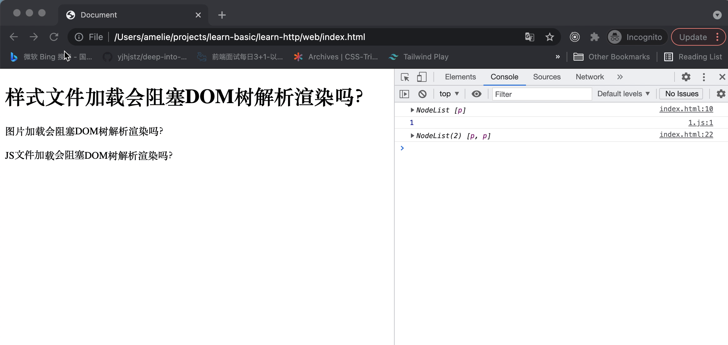Switch to the Network tab
Viewport: 728px width, 345px height.
click(589, 77)
